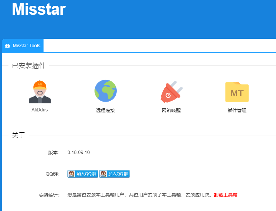Screen dimensions: 276x211
Task: Open the AliDdns plugin icon
Action: 40,92
